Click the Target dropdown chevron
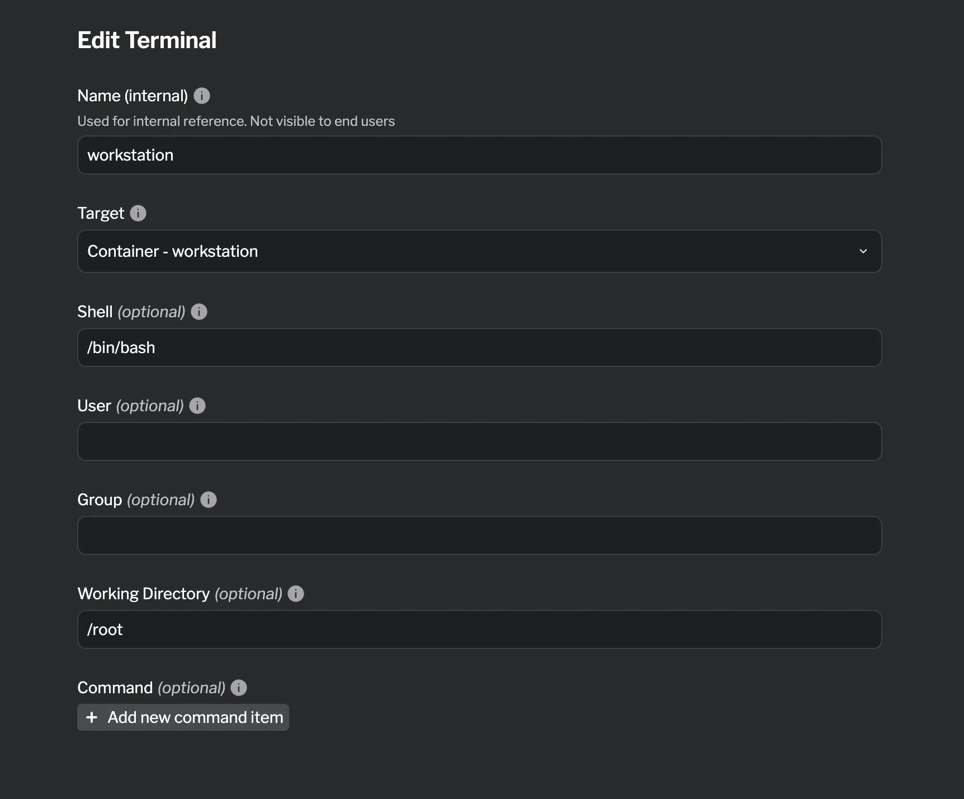964x799 pixels. click(x=863, y=251)
